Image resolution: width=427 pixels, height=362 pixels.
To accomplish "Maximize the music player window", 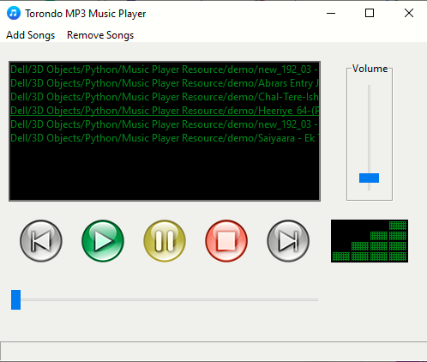I will [370, 13].
